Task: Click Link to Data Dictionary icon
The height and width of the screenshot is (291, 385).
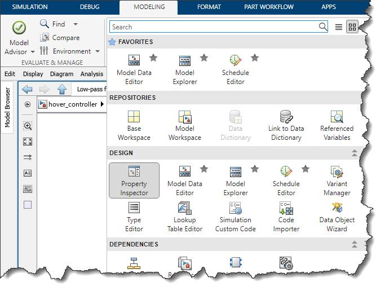Action: [286, 125]
